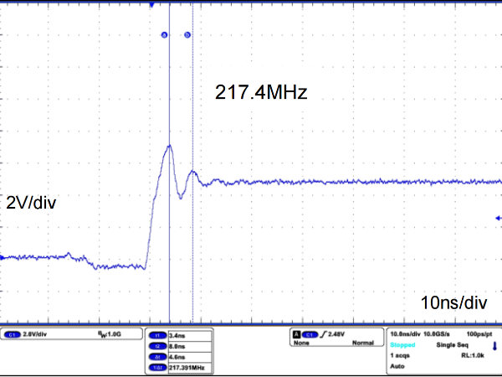Click the trigger position marker at top
Screen dimensions: 502x377
[151, 3]
